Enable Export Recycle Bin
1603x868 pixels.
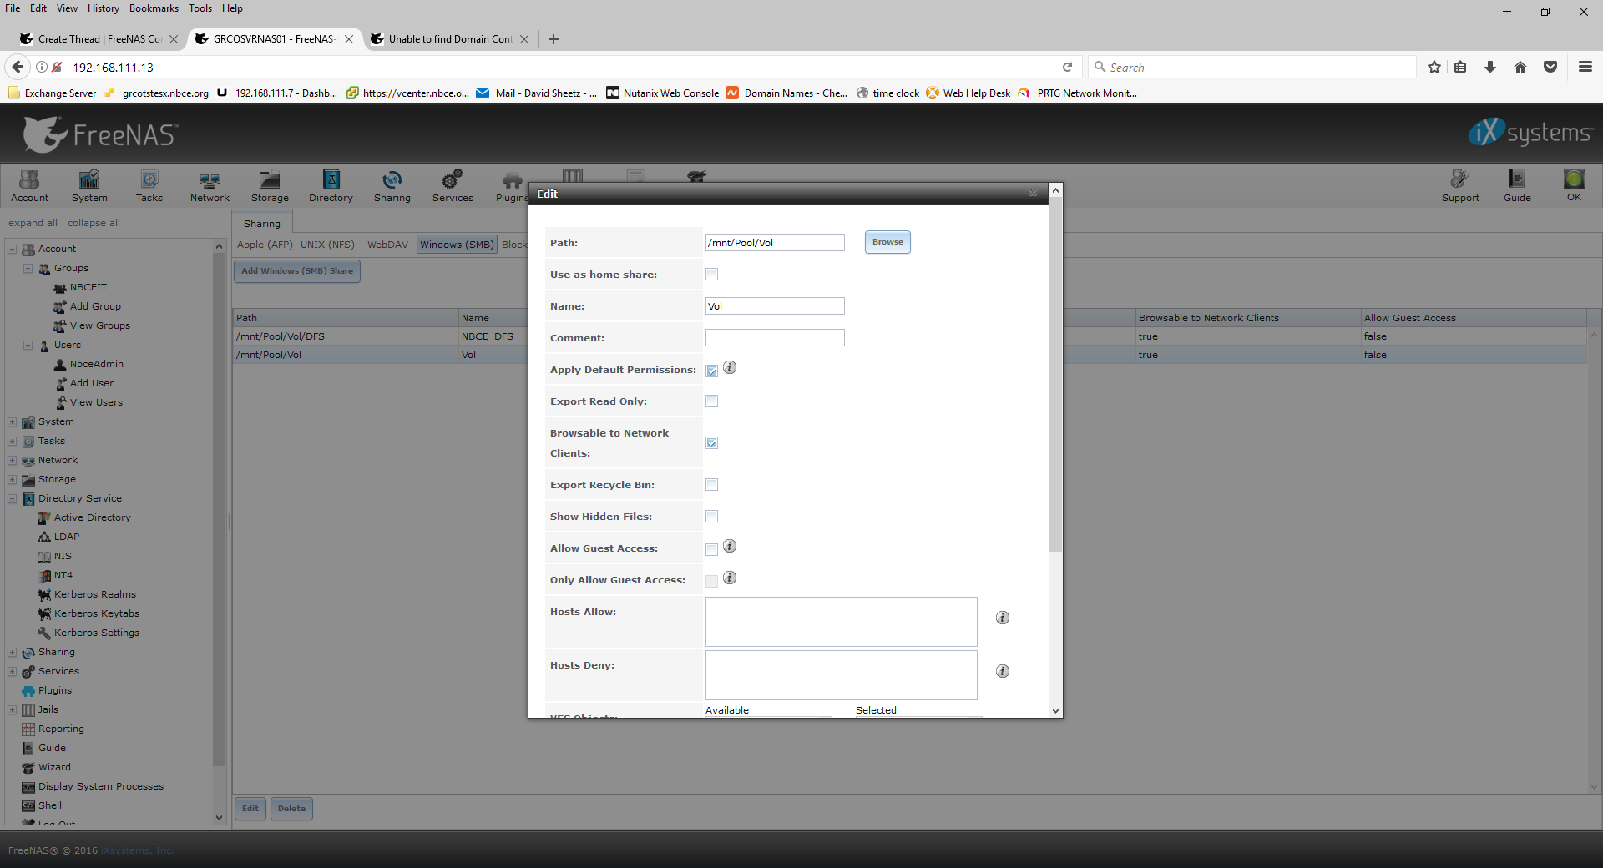711,485
